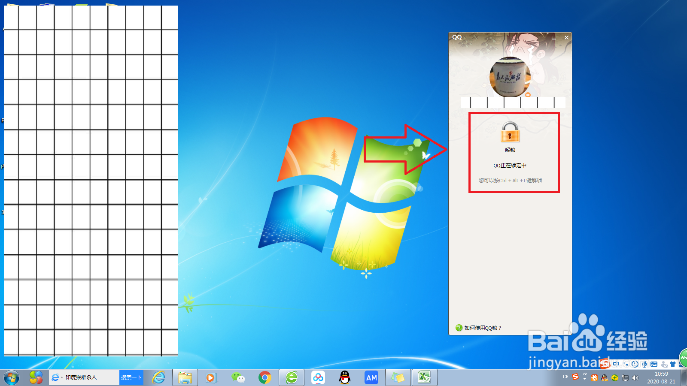Click the clock showing 10:59
Image resolution: width=687 pixels, height=386 pixels.
661,374
